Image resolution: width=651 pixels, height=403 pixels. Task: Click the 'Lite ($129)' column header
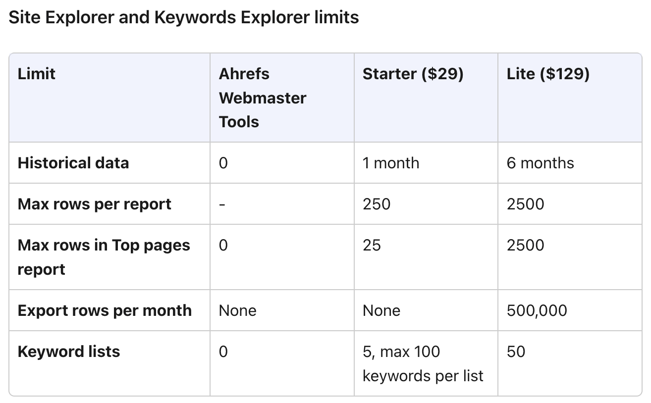pyautogui.click(x=548, y=74)
